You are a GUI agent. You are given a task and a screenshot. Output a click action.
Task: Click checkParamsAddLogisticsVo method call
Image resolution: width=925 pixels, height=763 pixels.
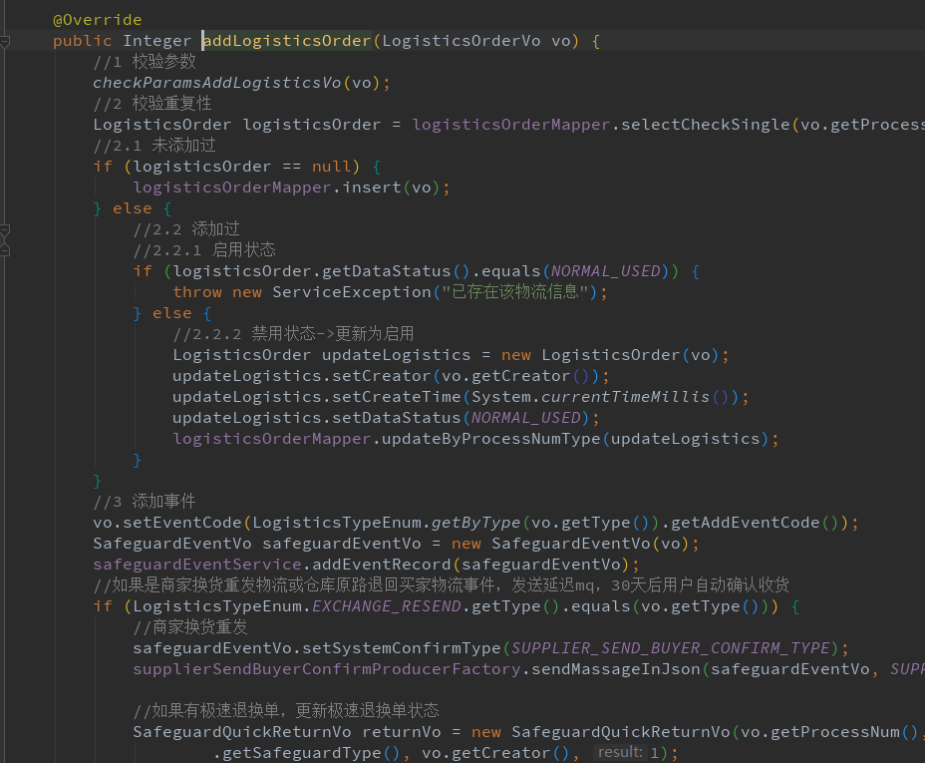pyautogui.click(x=217, y=83)
